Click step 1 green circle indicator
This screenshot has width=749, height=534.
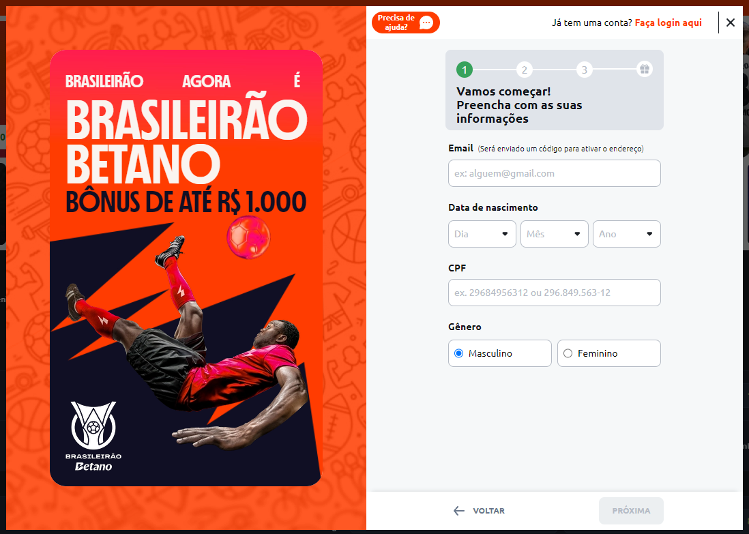click(x=465, y=70)
